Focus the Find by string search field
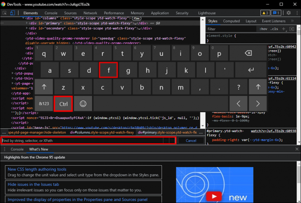 (82, 141)
